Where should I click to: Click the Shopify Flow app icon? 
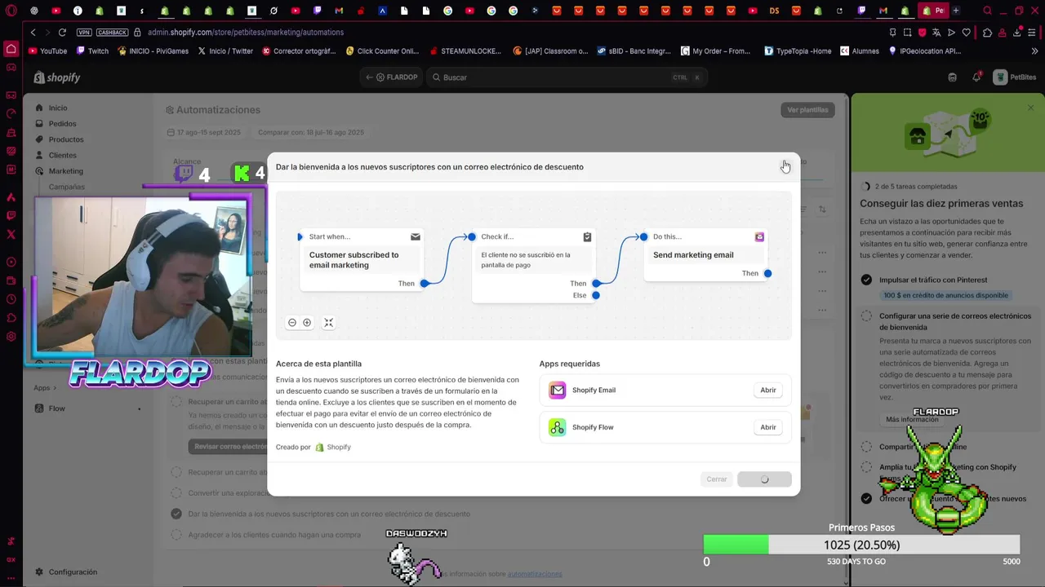click(x=558, y=427)
